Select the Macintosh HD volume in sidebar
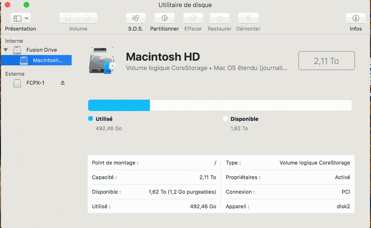 coord(36,60)
